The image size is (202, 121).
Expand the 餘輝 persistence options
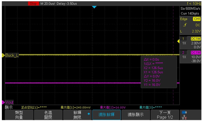(77, 115)
